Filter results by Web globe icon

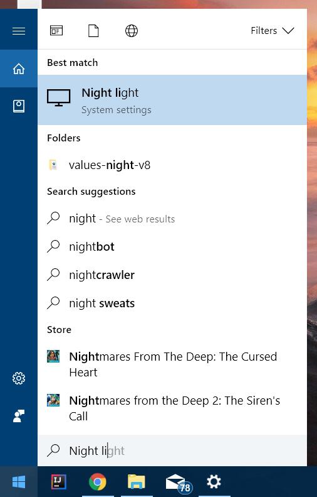[x=132, y=31]
